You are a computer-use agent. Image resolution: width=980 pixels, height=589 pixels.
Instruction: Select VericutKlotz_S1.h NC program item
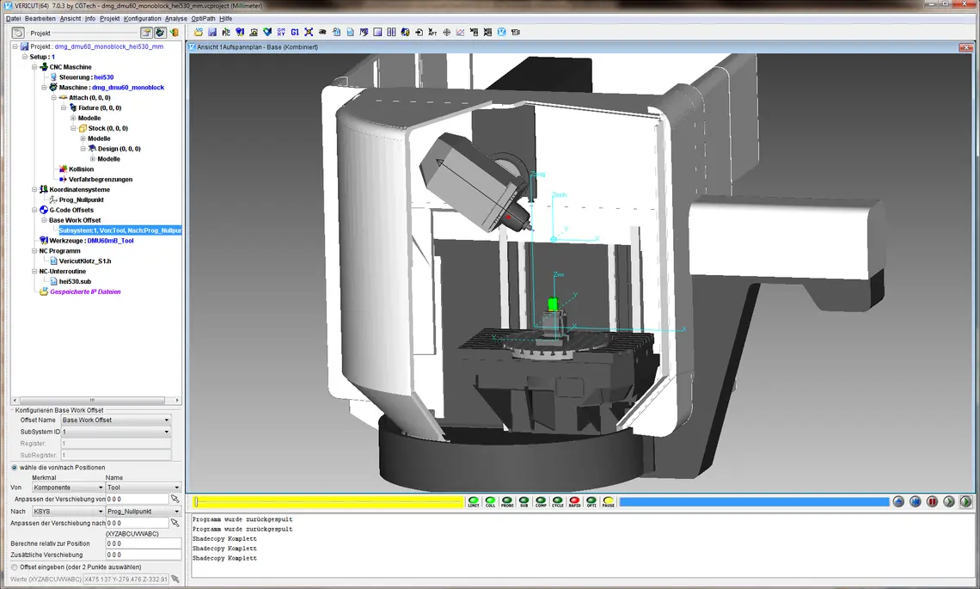pyautogui.click(x=84, y=261)
